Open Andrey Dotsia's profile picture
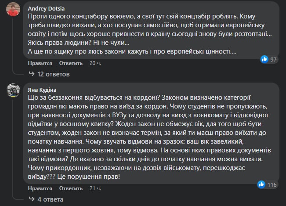Image resolution: width=286 pixels, height=206 pixels. [14, 12]
